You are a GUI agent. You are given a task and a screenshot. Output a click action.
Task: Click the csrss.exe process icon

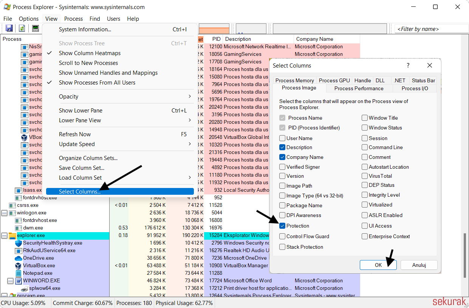click(x=12, y=205)
